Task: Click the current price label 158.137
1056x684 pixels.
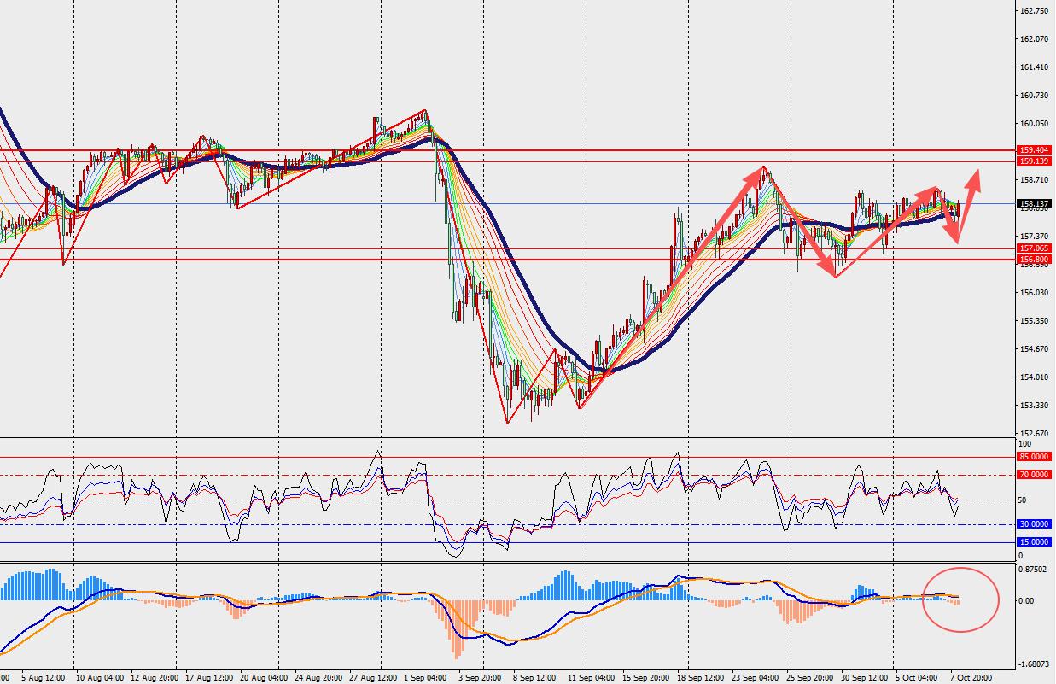Action: (x=1034, y=204)
